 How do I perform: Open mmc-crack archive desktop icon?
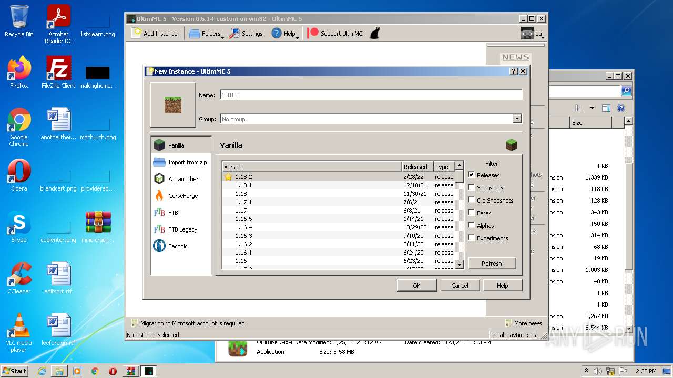[x=98, y=227]
